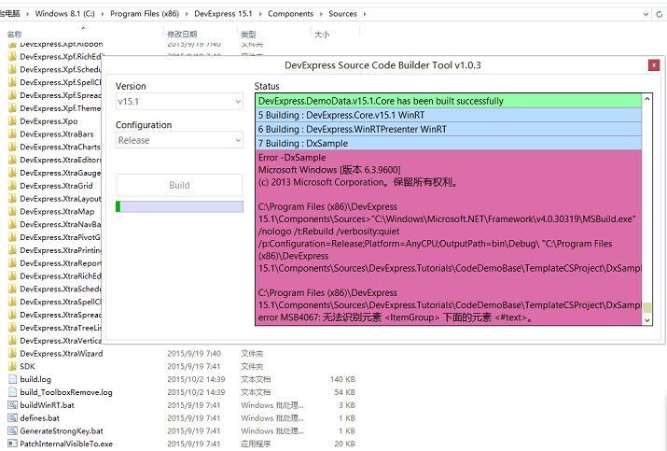The height and width of the screenshot is (451, 667).
Task: Click the DevExpress.Xpf.Themes folder name
Action: (61, 108)
